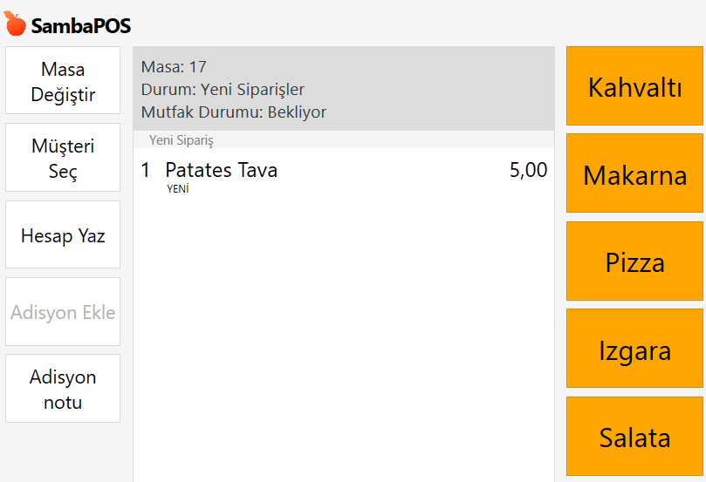Open the Makarna category

point(634,174)
